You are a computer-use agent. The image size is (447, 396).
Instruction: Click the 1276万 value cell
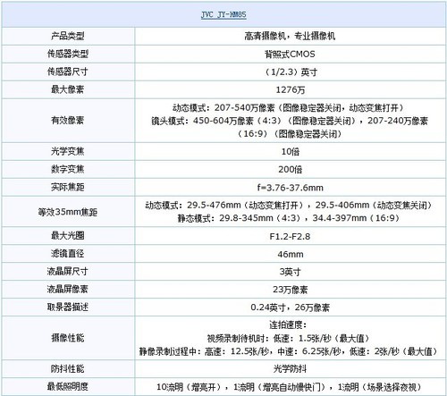[291, 89]
